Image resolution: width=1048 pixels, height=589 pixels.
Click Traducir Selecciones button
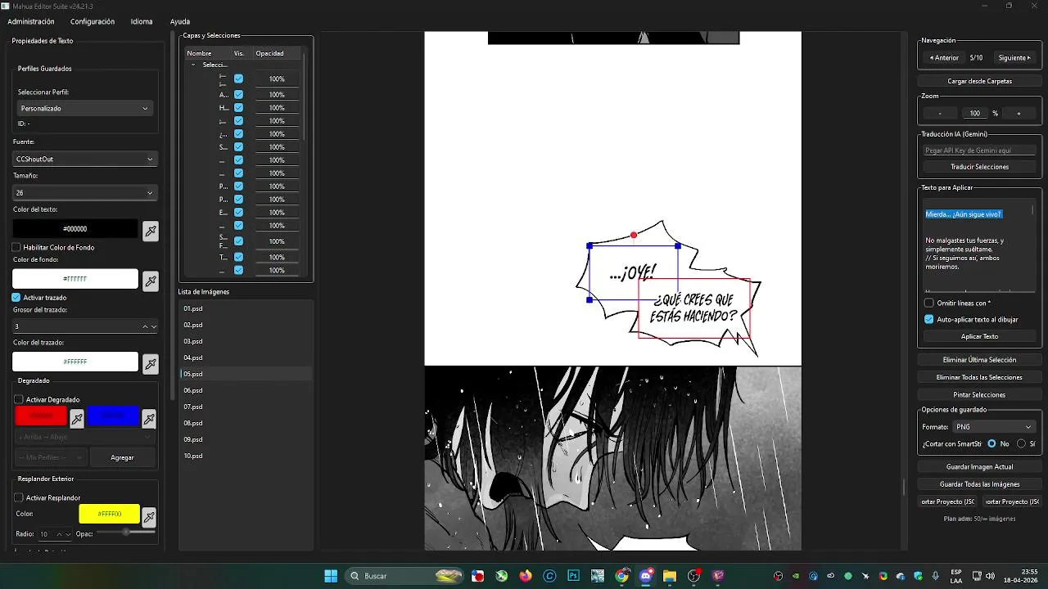click(979, 167)
